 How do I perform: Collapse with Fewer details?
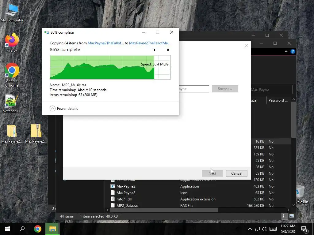64,109
